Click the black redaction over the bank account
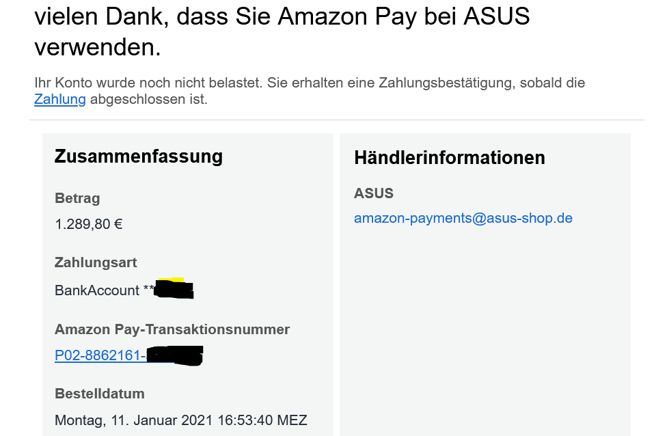This screenshot has width=654, height=436. [174, 290]
